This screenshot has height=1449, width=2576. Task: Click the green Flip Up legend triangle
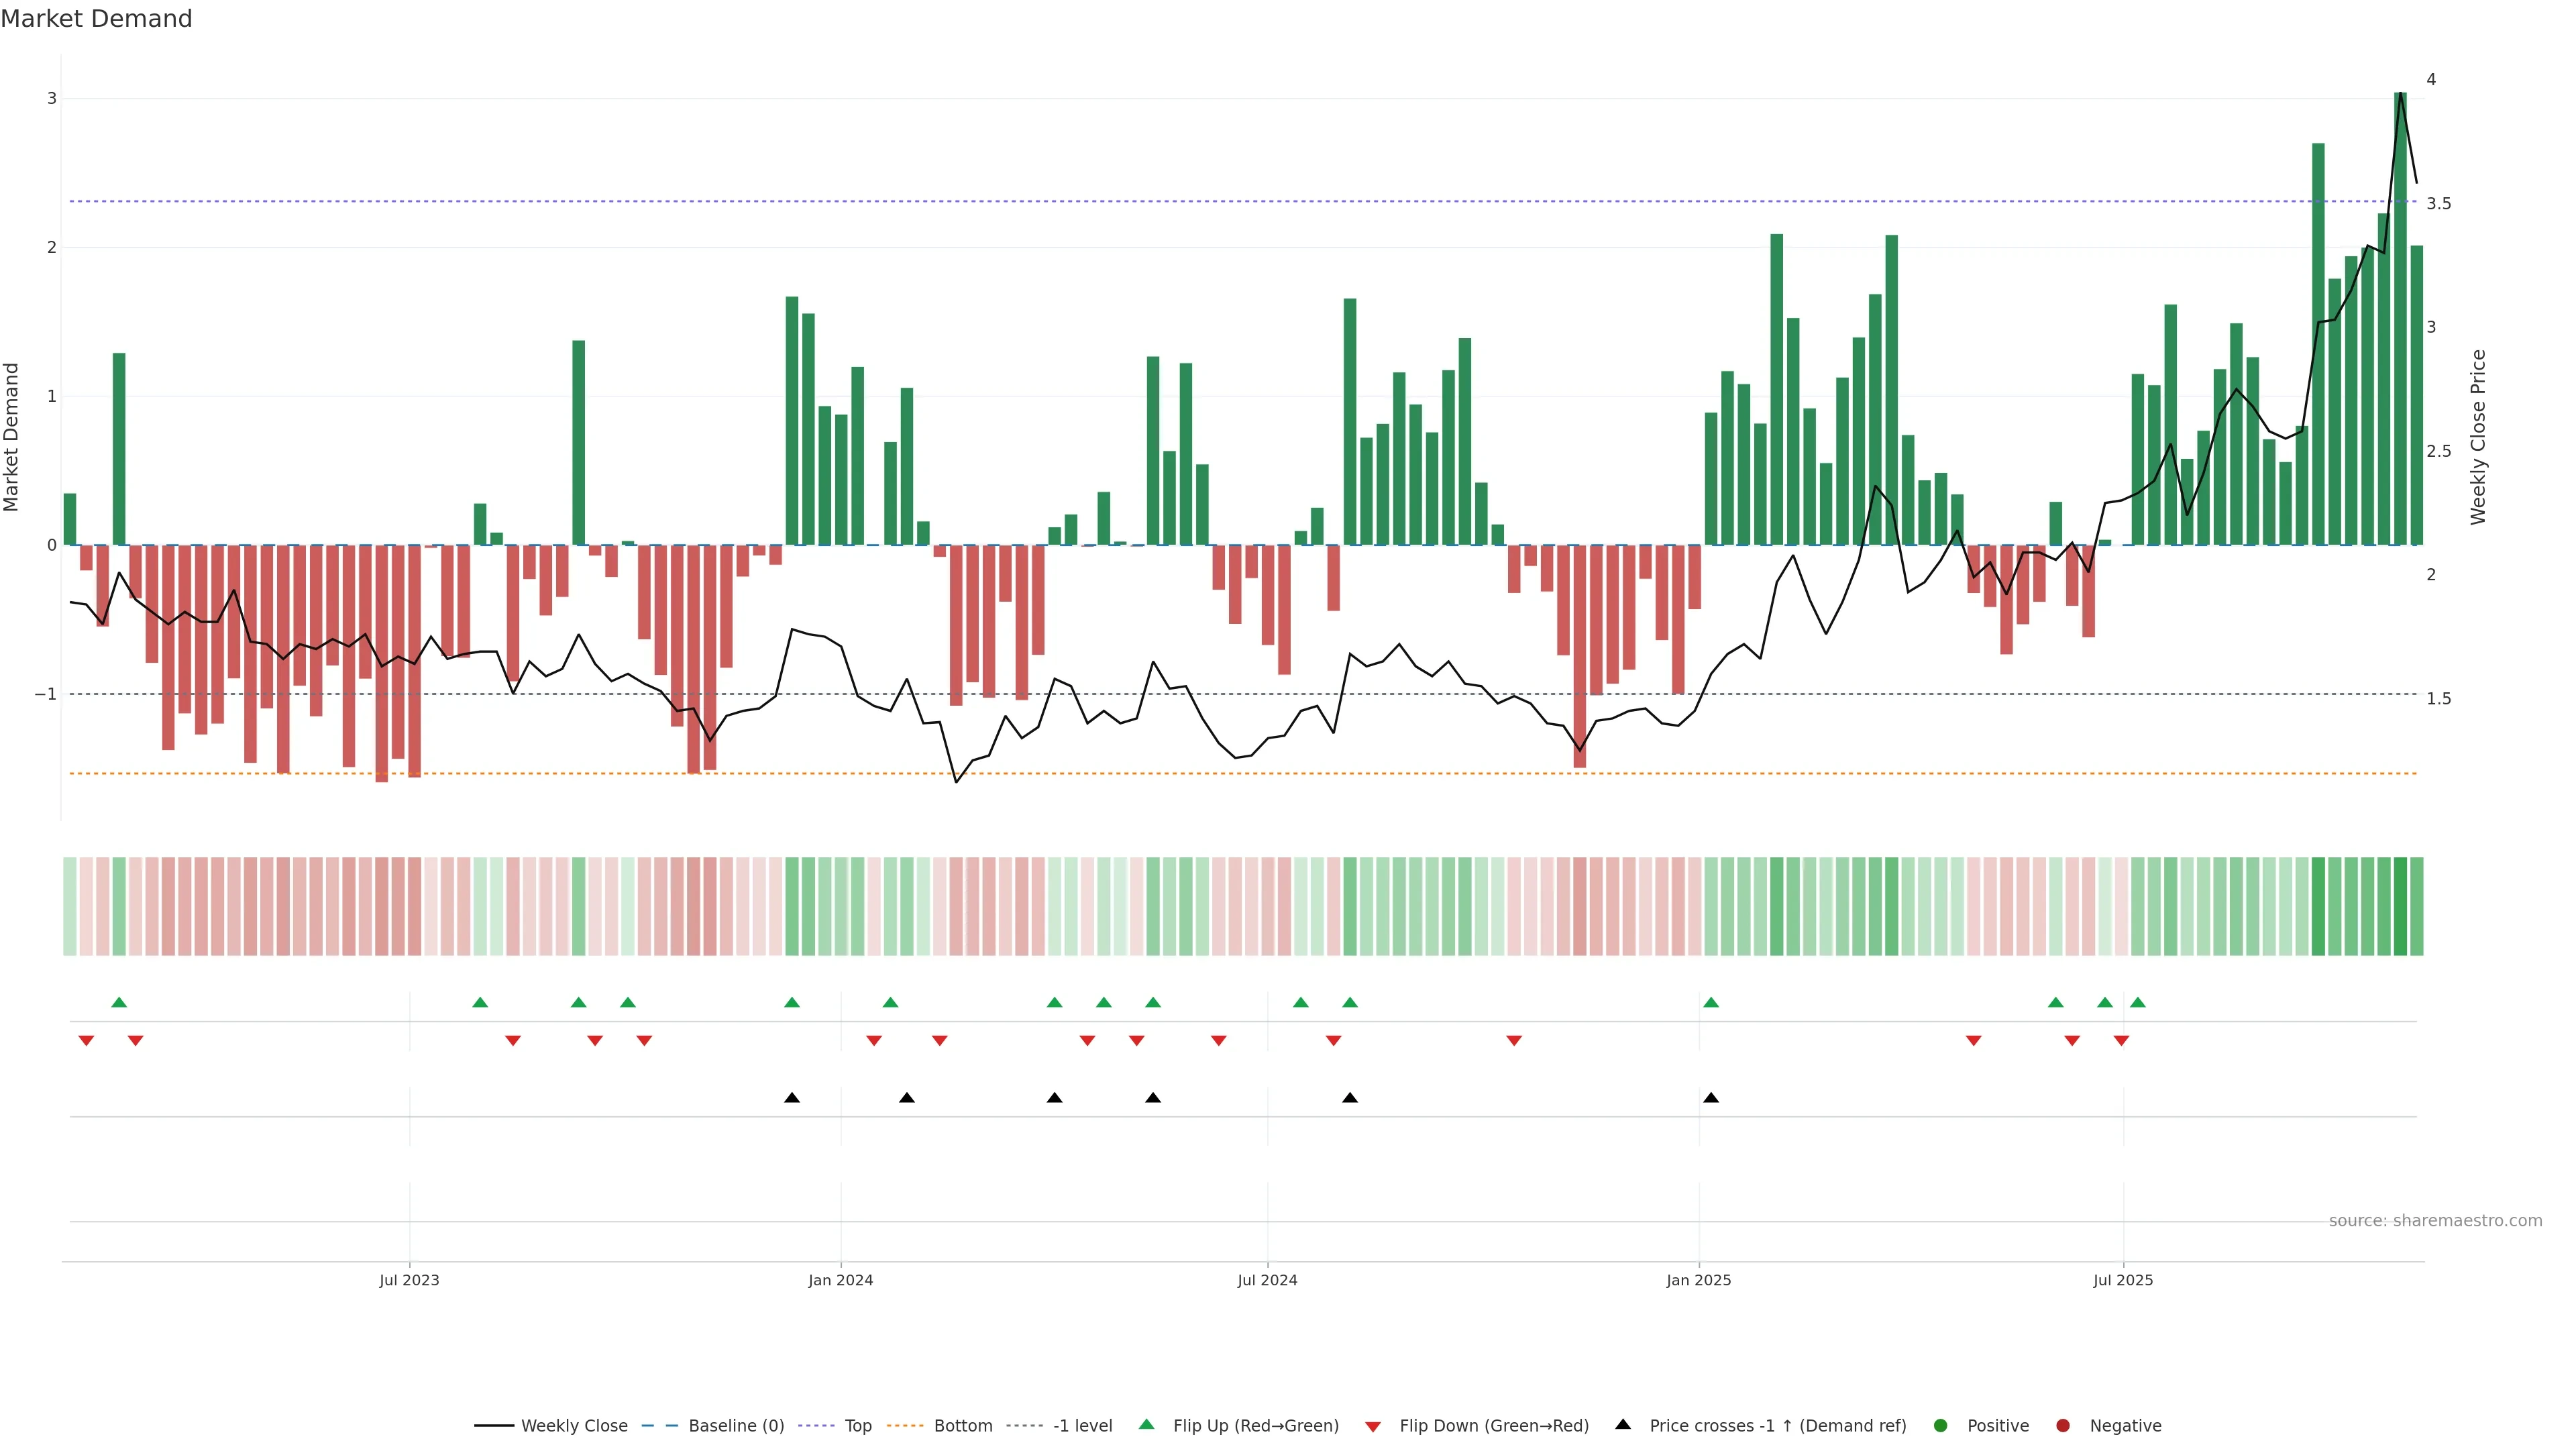(1147, 1425)
